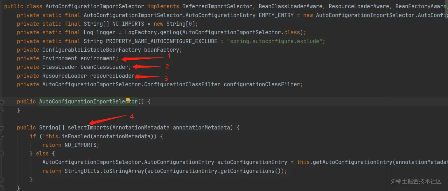The image size is (448, 191).
Task: Click the ConfigurableListableBeanFactory type
Action: click(92, 50)
